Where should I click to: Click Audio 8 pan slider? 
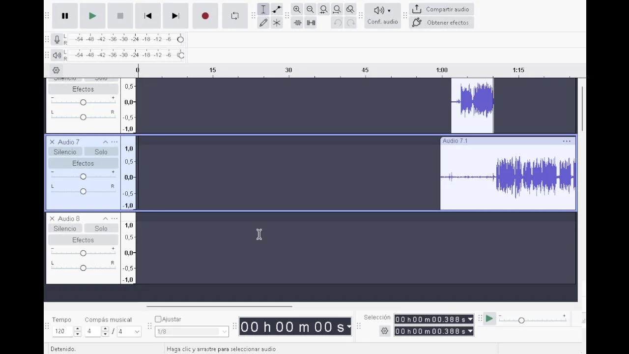(x=83, y=267)
